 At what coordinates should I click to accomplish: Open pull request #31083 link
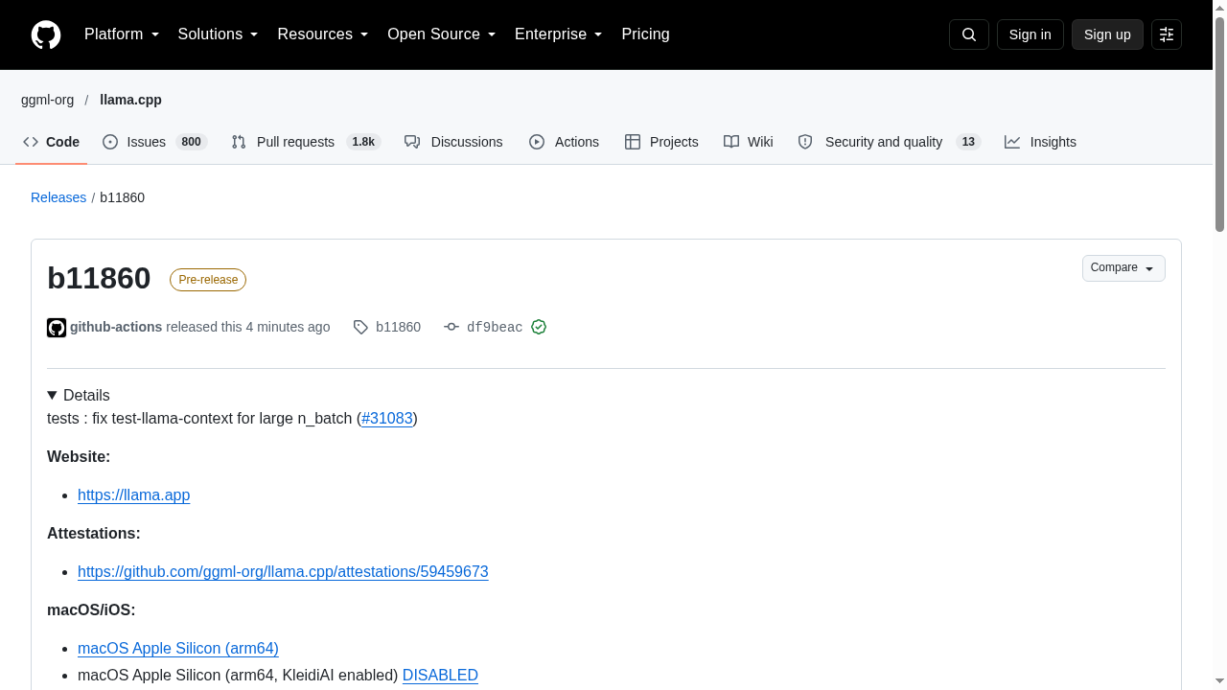point(387,419)
